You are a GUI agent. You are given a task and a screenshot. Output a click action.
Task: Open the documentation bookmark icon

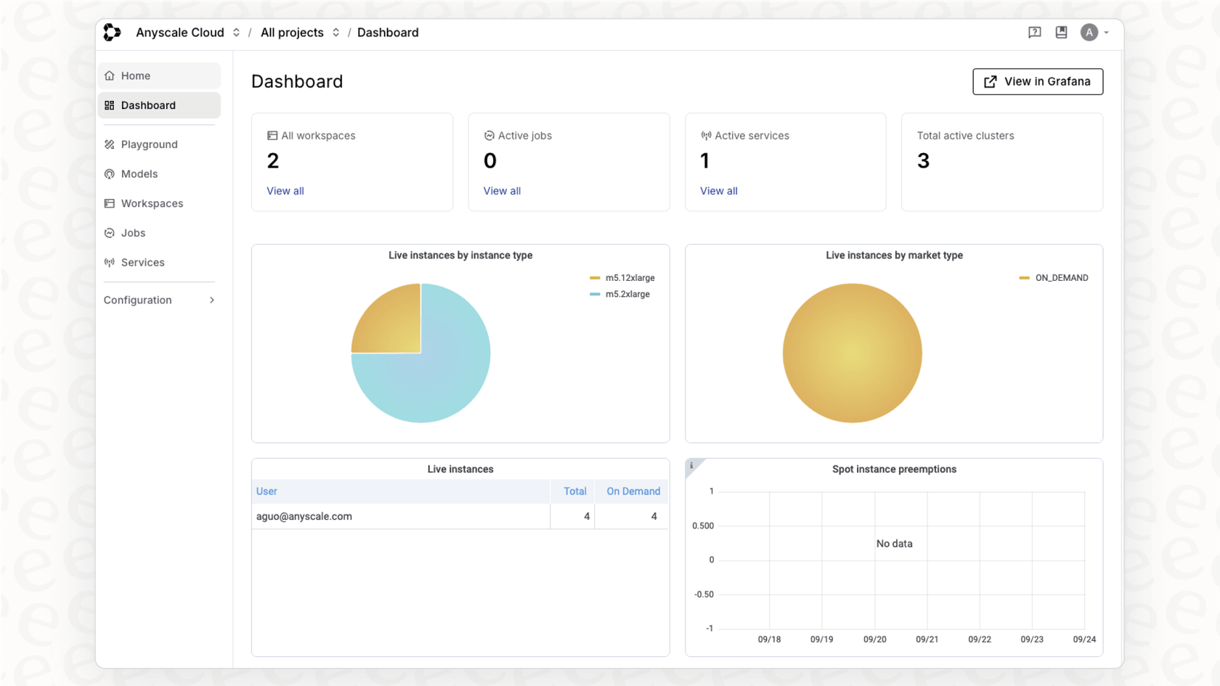(1061, 32)
